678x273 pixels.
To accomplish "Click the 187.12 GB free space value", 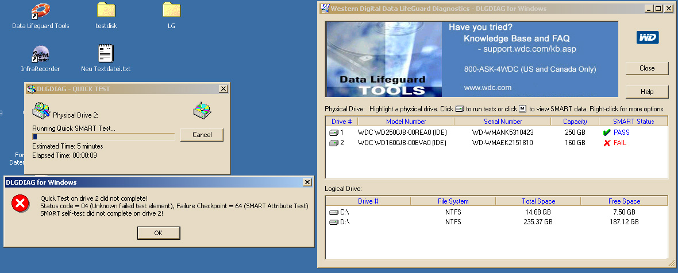I will 624,222.
